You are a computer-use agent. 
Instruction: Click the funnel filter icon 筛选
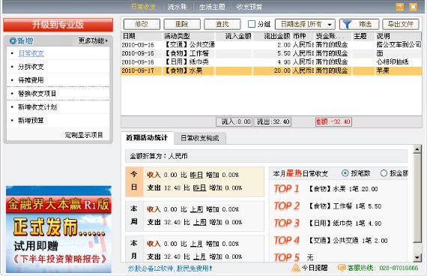(x=347, y=25)
